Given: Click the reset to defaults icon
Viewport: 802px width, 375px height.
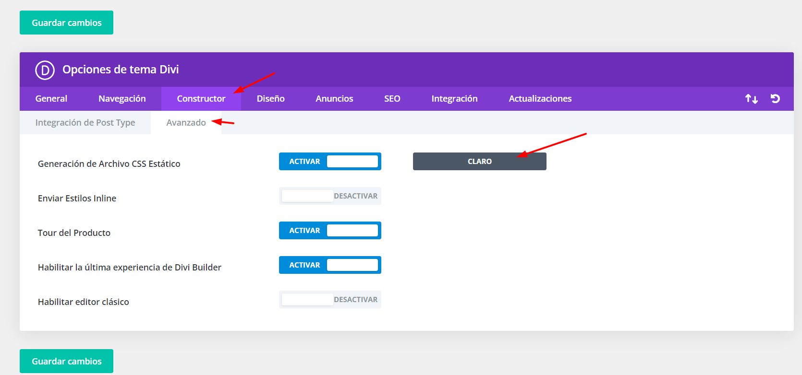Looking at the screenshot, I should tap(775, 99).
